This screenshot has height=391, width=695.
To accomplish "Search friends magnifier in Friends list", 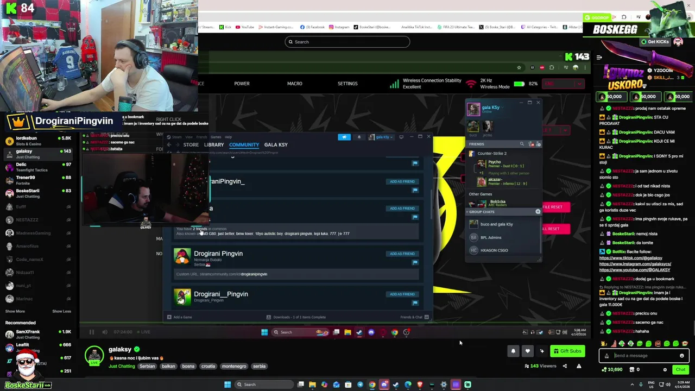I will pyautogui.click(x=522, y=144).
